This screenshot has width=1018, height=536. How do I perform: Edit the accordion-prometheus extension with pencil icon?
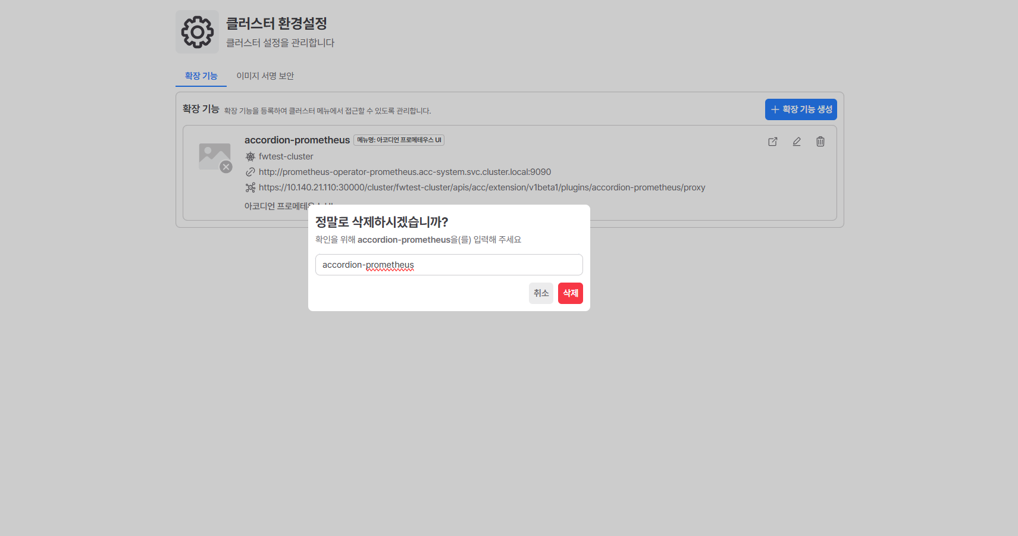(797, 142)
